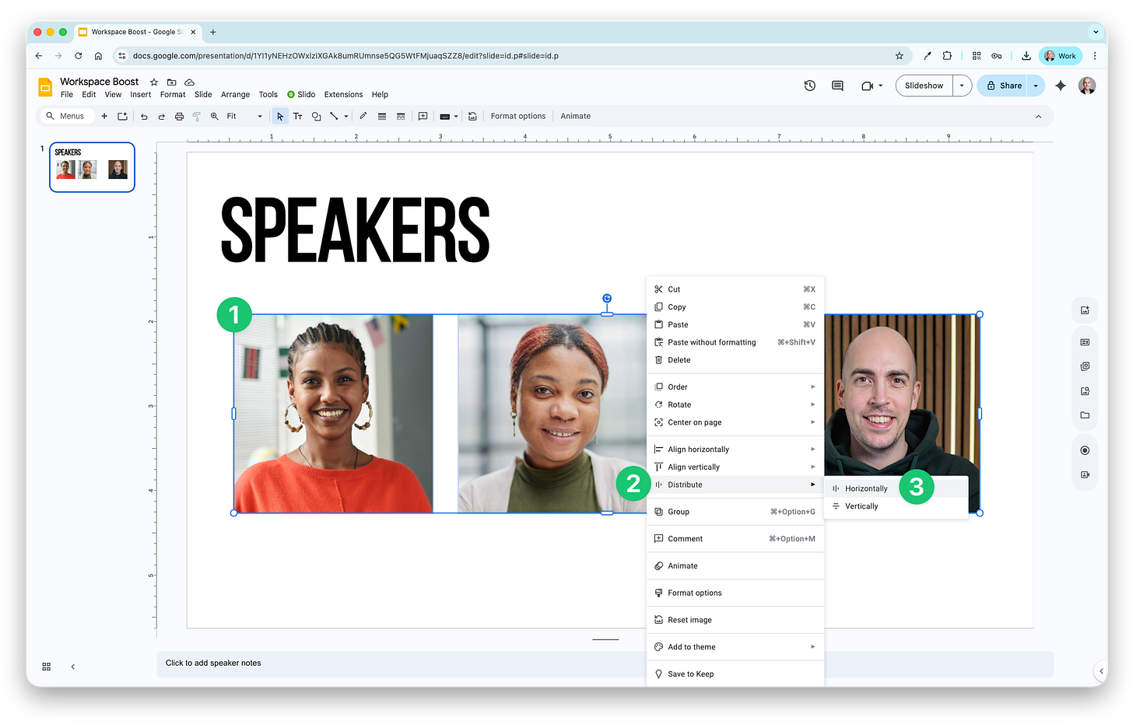
Task: Open the Insert menu
Action: point(141,95)
